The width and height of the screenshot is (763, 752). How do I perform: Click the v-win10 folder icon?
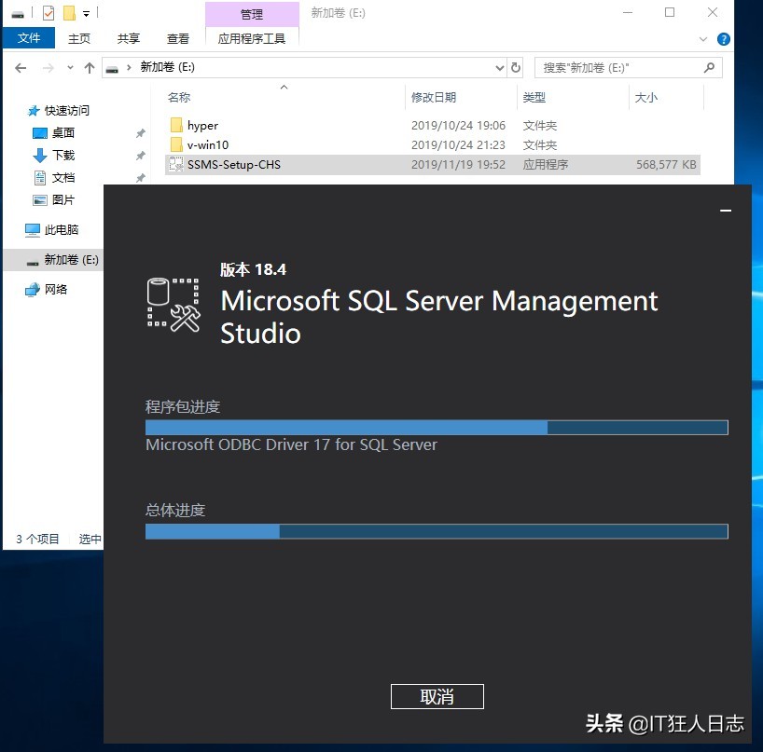(176, 144)
